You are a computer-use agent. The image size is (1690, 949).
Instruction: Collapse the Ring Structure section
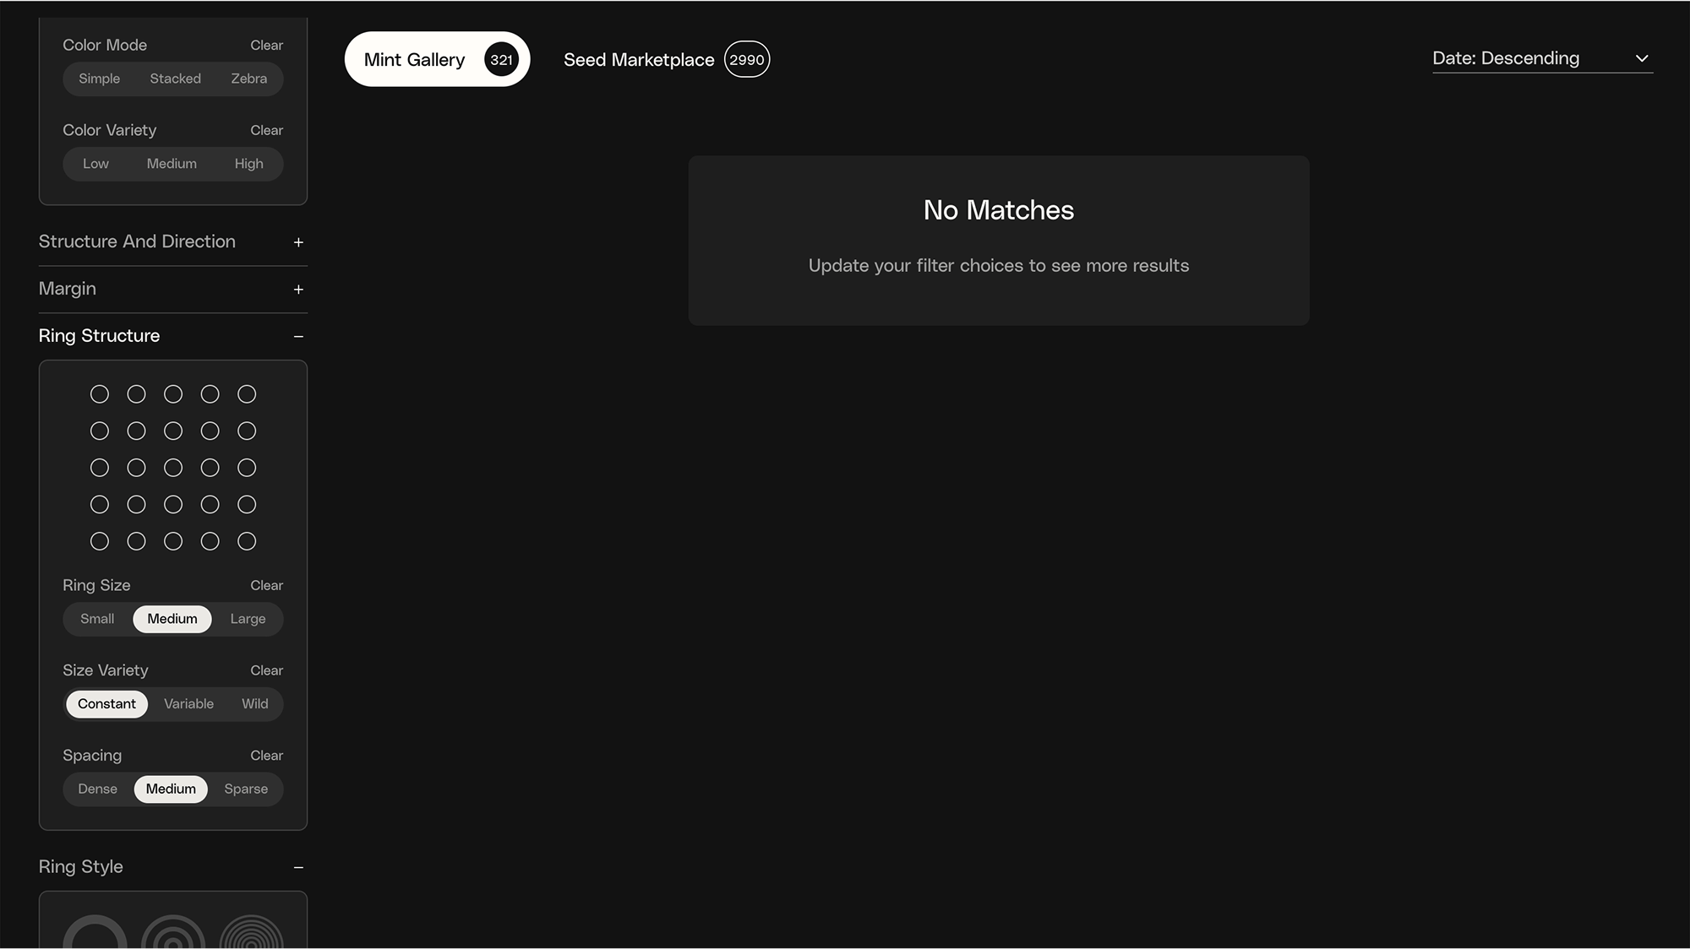[298, 337]
